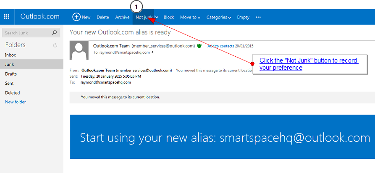Open the app launcher grid icon

[x=7, y=17]
